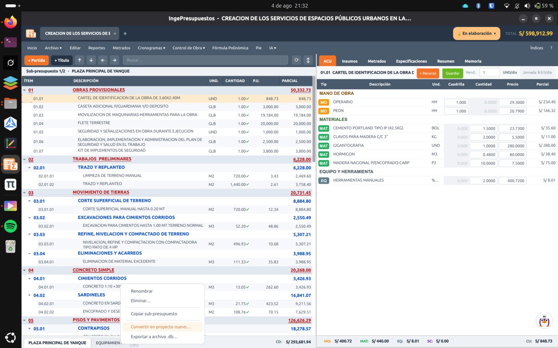This screenshot has height=348, width=558.
Task: Close the CREACION DE LOS SERVICIOS tab
Action: pos(115,33)
